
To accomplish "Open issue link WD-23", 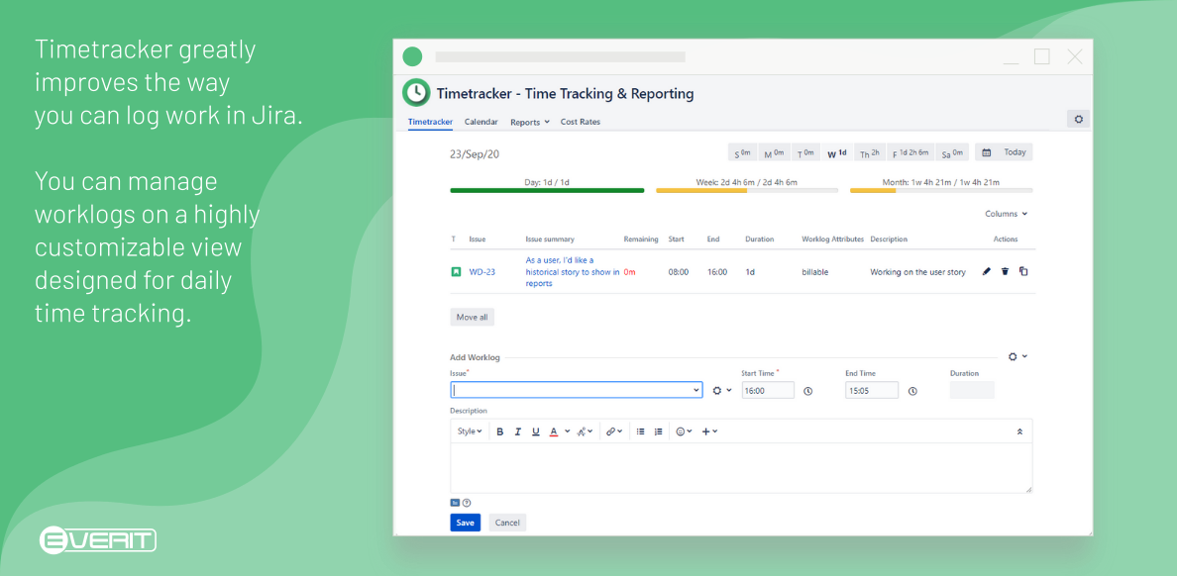I will pos(481,272).
